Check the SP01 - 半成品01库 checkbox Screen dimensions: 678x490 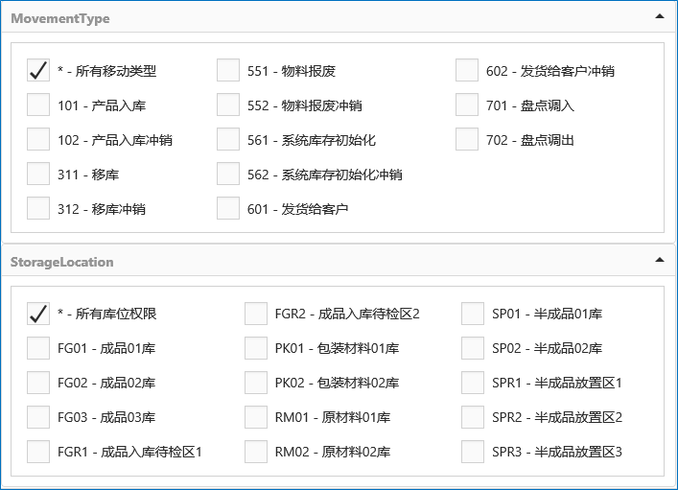pyautogui.click(x=473, y=314)
